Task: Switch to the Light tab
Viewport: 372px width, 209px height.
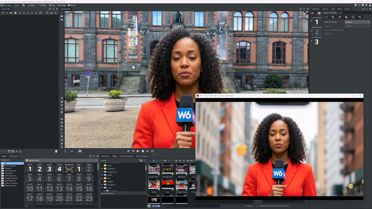Action: pyautogui.click(x=333, y=9)
